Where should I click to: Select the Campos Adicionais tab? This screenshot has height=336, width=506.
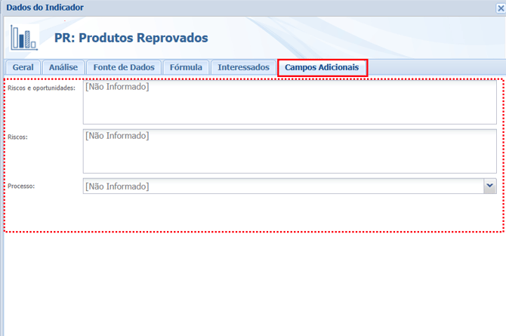coord(322,67)
